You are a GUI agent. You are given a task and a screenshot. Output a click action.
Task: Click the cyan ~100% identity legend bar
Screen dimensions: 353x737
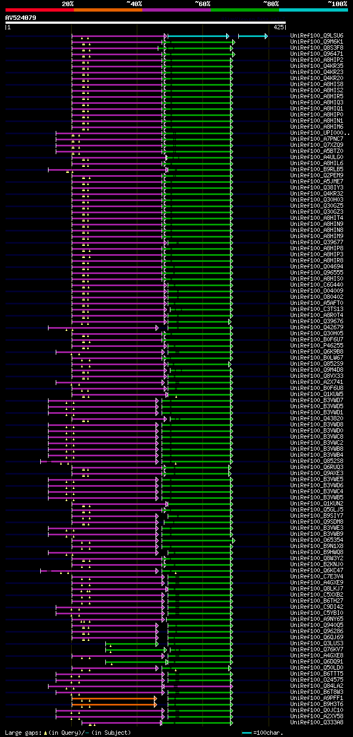coord(313,10)
